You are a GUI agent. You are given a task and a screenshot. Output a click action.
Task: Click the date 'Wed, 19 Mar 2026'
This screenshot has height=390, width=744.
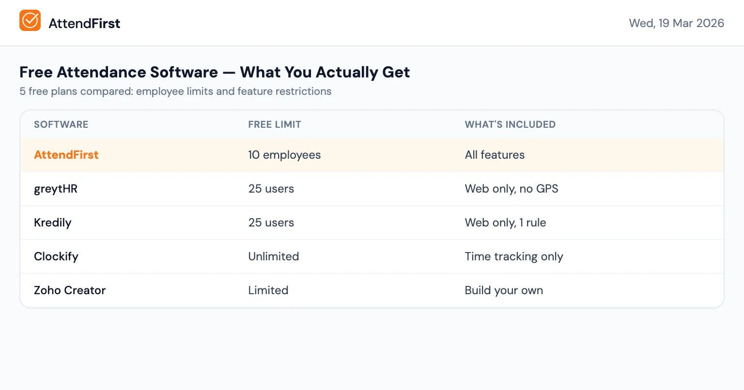coord(676,23)
